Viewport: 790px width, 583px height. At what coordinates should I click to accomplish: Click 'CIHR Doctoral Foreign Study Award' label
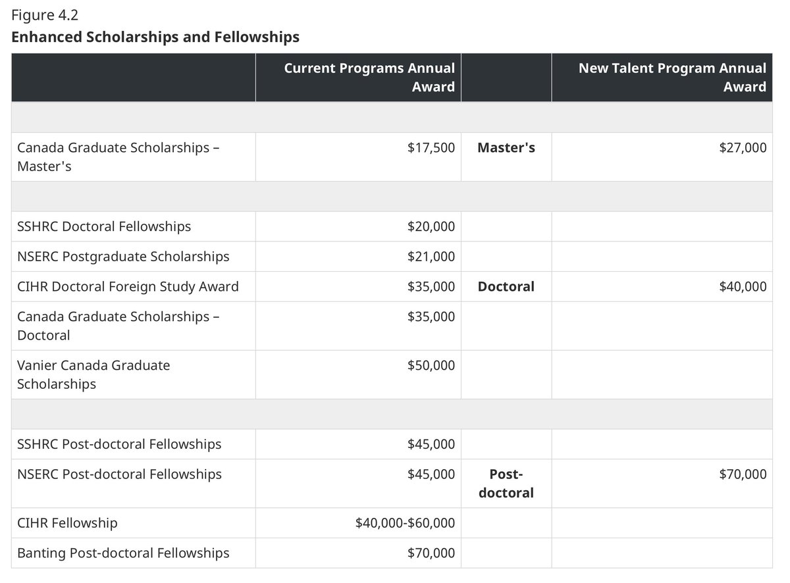tap(128, 286)
